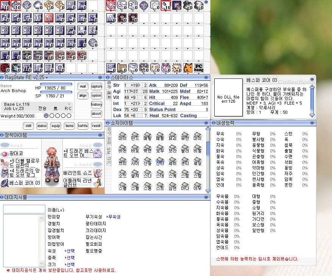The image size is (332, 276).
Task: Open the 속성 선택 dropdown
Action: [70, 251]
